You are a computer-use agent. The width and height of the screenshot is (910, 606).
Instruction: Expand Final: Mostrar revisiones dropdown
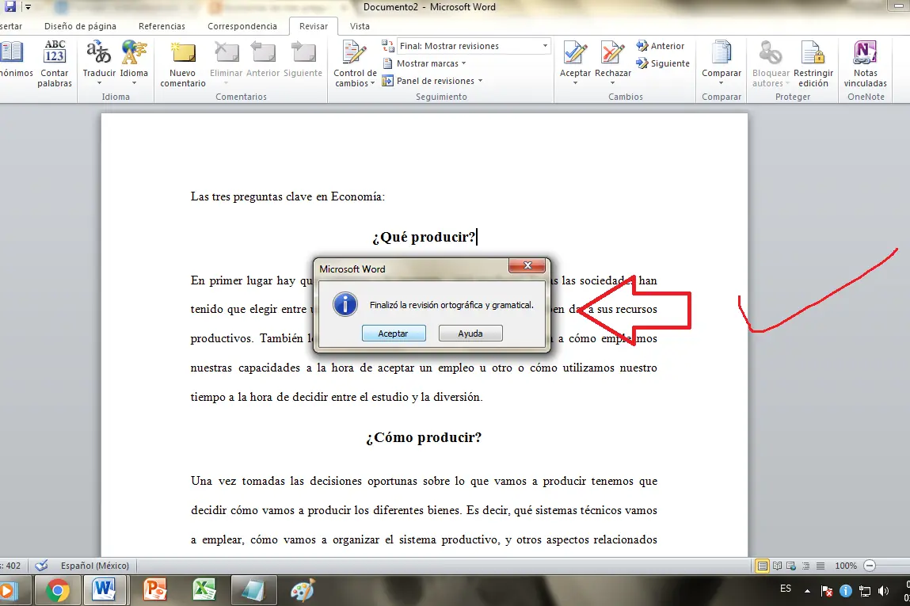[x=545, y=46]
